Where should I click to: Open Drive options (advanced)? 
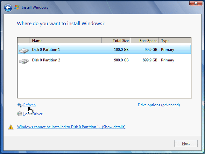(x=159, y=105)
